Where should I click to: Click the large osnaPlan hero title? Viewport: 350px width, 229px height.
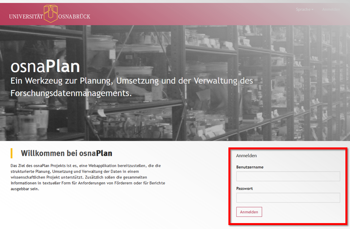[x=45, y=67]
